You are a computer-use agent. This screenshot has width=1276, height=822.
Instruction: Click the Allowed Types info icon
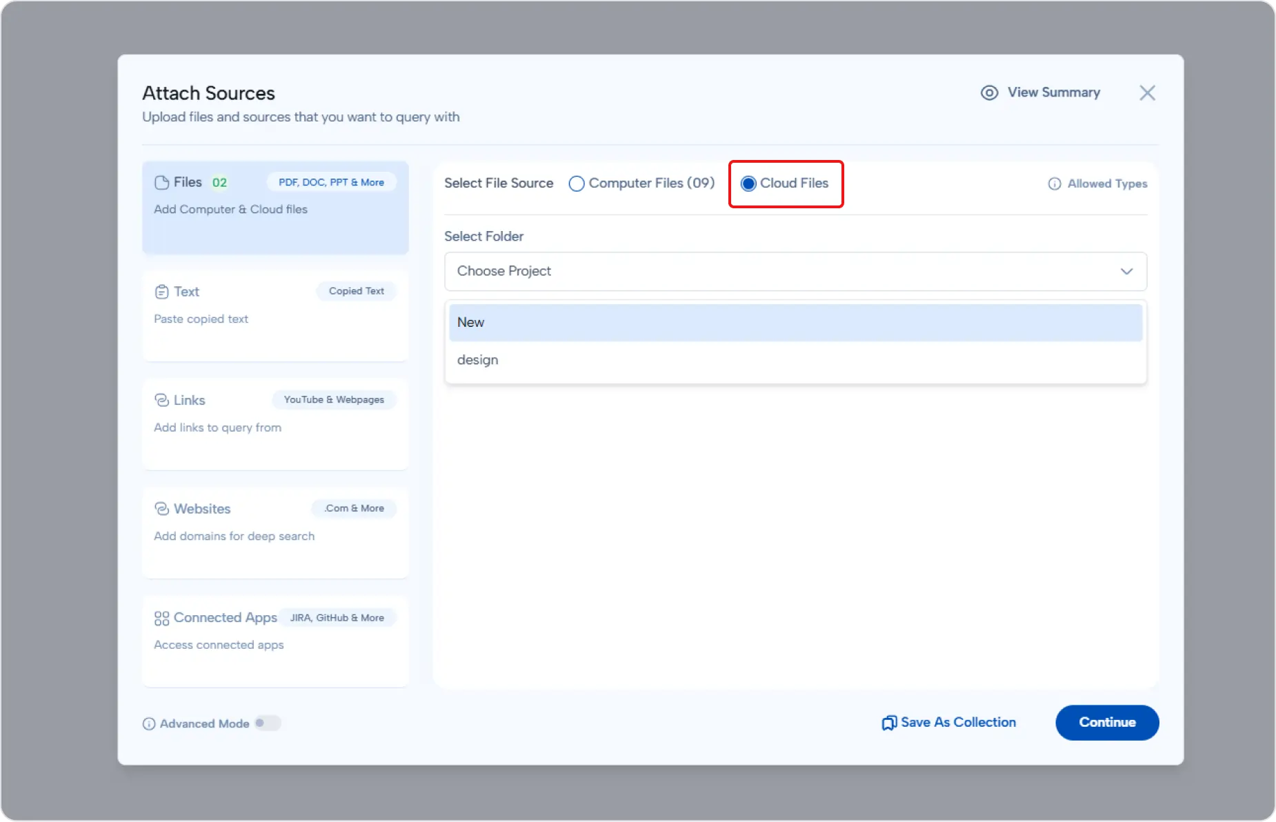coord(1053,183)
